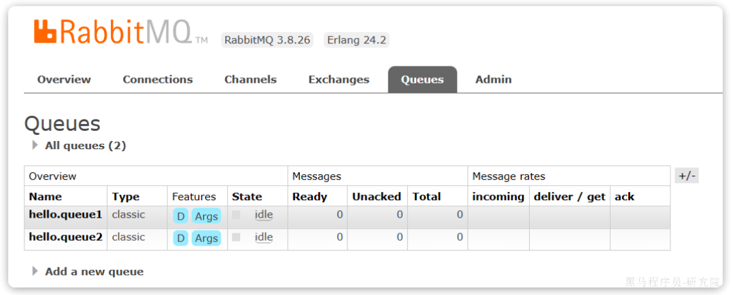
Task: Click the RabbitMQ 3.8.26 version badge
Action: click(267, 40)
